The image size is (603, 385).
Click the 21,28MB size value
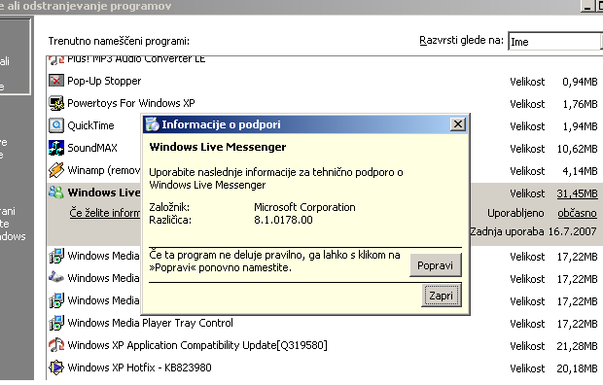click(578, 346)
